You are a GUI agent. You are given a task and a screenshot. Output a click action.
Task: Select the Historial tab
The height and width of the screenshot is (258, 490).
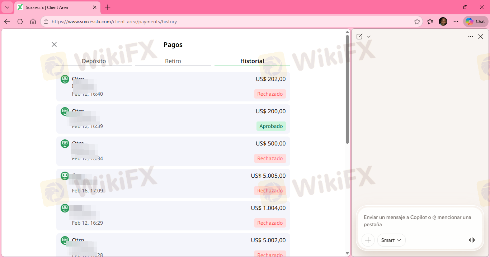coord(252,61)
